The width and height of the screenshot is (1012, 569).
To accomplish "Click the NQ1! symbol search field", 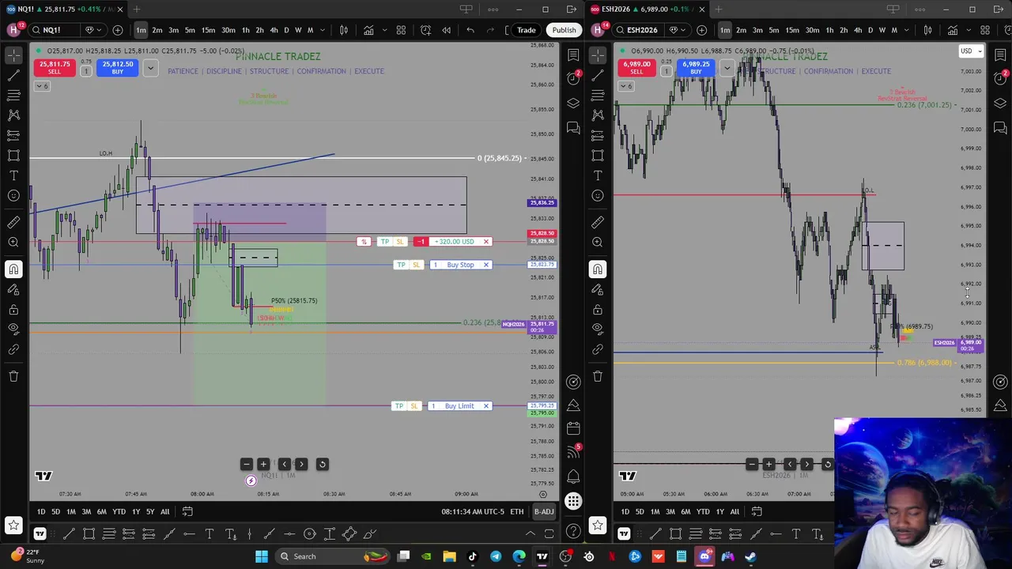I will pos(54,30).
